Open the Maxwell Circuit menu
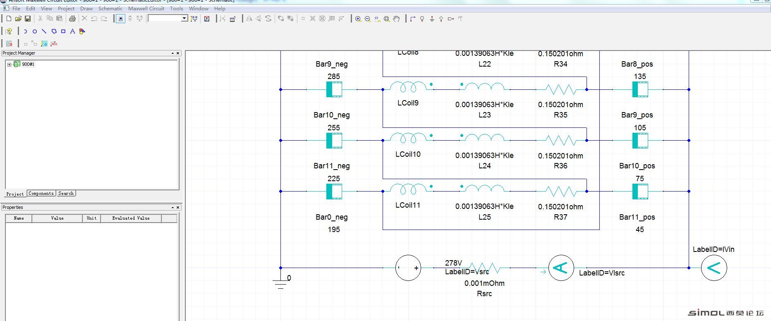 pos(146,8)
